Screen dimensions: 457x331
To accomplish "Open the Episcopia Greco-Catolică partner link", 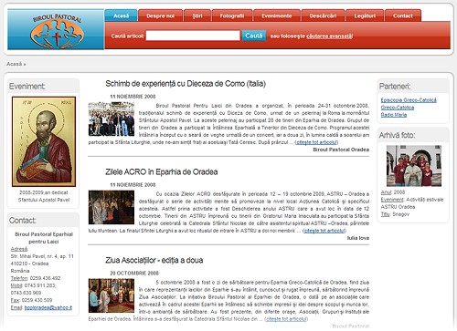I will point(409,100).
